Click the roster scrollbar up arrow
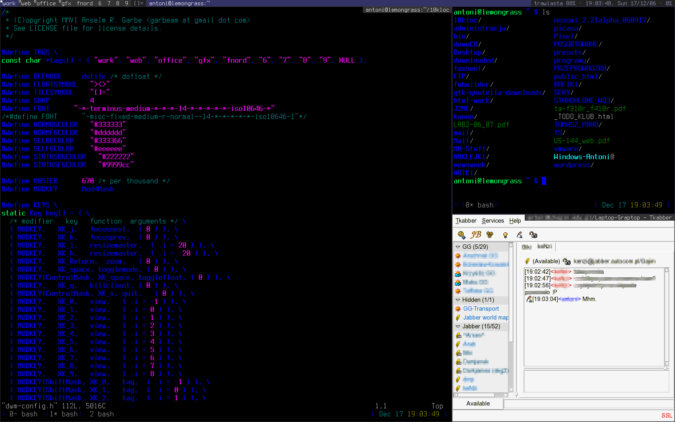 point(511,245)
